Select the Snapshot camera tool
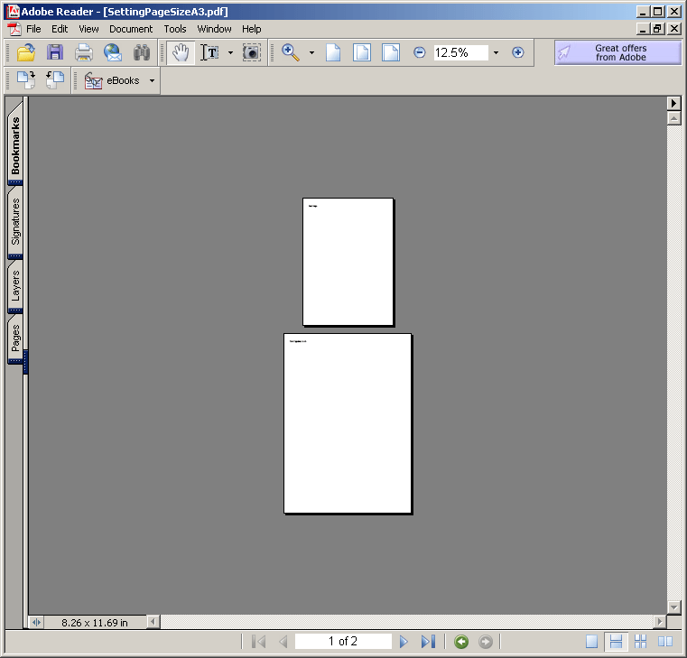 pos(252,52)
